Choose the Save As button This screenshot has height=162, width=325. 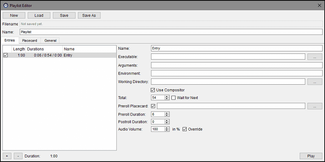tap(89, 15)
